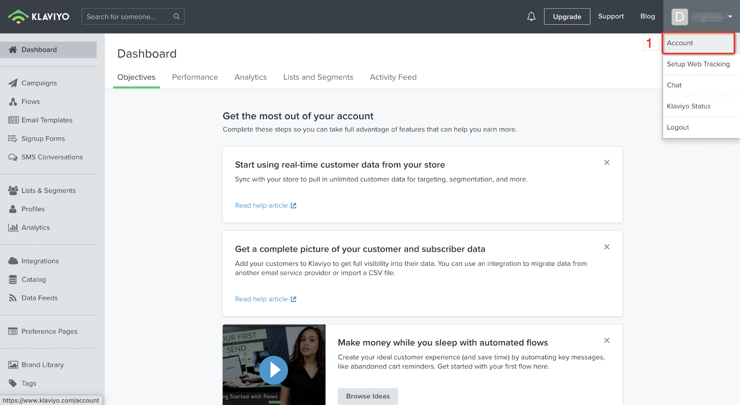740x405 pixels.
Task: Open the Lists and Segments tab
Action: point(318,77)
